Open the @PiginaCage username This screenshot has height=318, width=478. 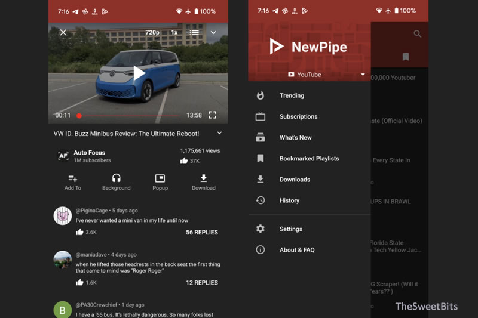(91, 211)
